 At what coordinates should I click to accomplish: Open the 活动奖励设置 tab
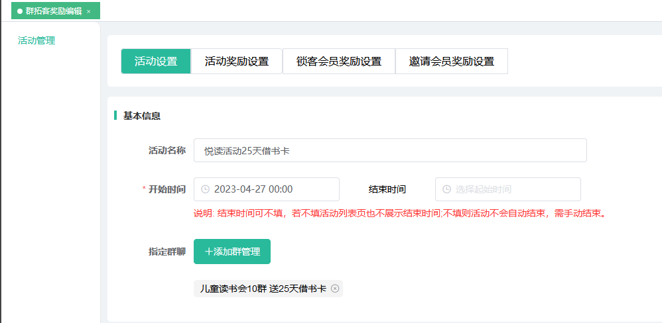point(236,61)
